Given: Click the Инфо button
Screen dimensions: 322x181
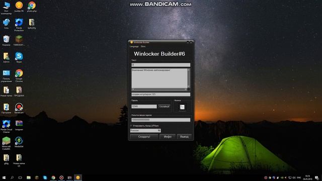Looking at the screenshot, I should [x=168, y=137].
